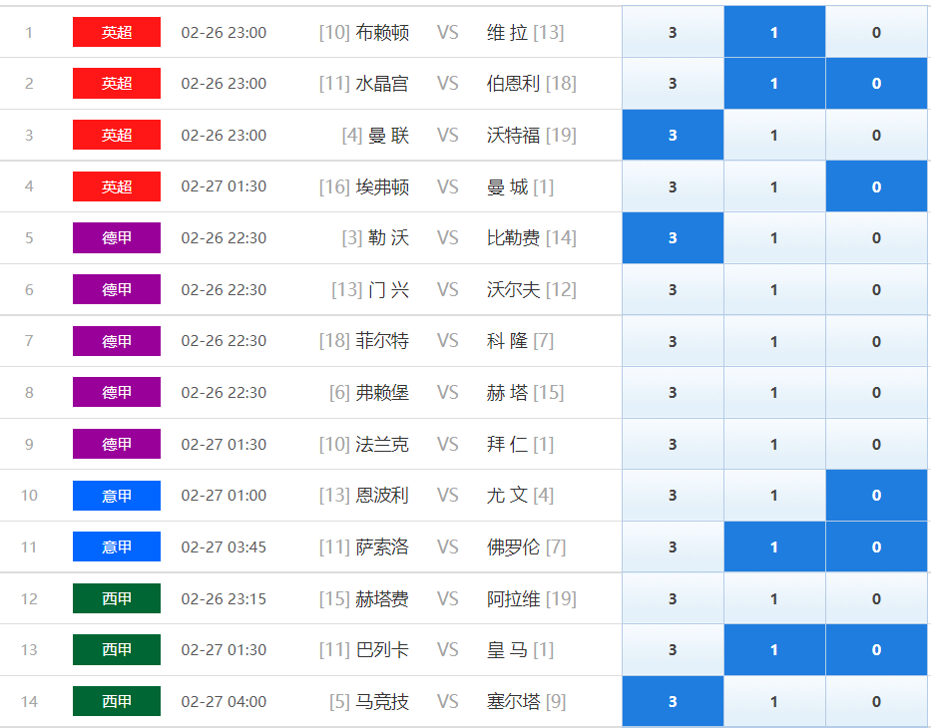Select 1 for 马竞技 vs 塞尔塔

point(774,701)
